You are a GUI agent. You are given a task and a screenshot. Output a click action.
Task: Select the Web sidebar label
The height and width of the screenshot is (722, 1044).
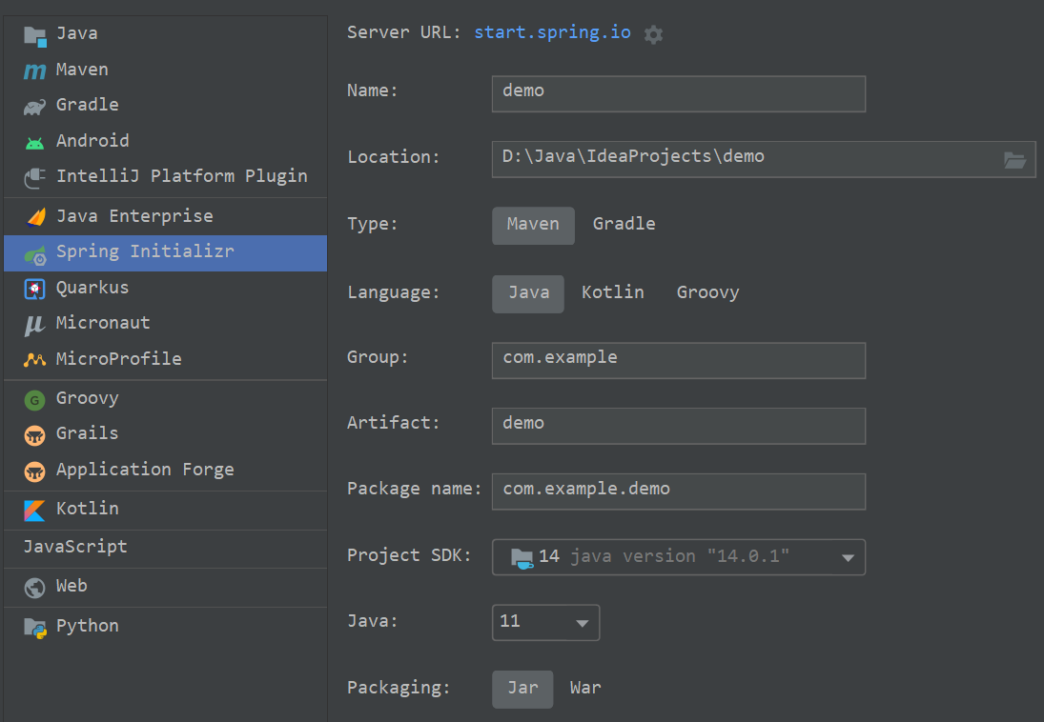[72, 586]
